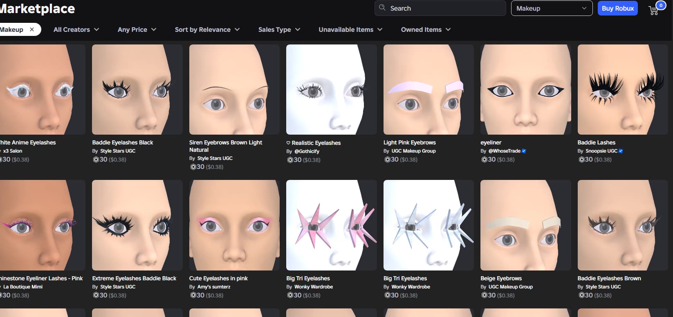The width and height of the screenshot is (673, 317).
Task: Click the La Boutique Mimi creator link
Action: [23, 287]
